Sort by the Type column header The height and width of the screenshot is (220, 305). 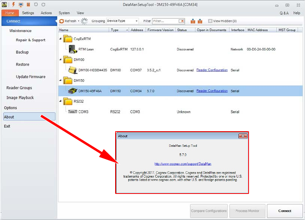119,30
